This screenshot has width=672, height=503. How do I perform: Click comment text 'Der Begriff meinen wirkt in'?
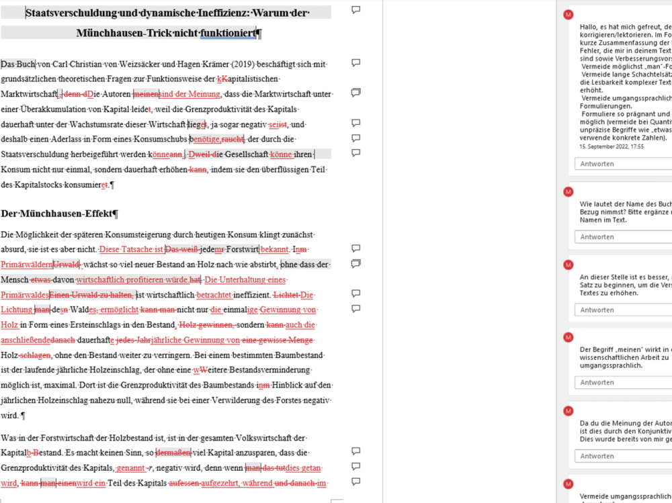click(626, 350)
